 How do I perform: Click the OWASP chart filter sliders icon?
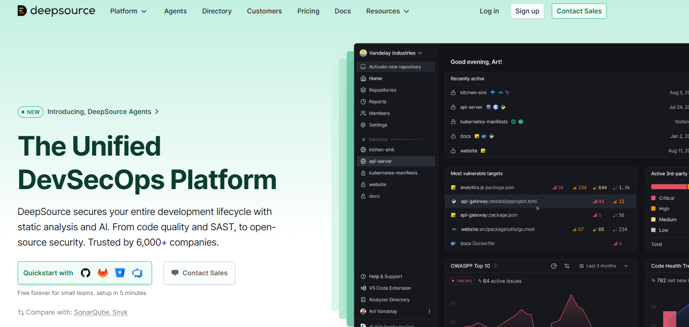click(x=567, y=266)
